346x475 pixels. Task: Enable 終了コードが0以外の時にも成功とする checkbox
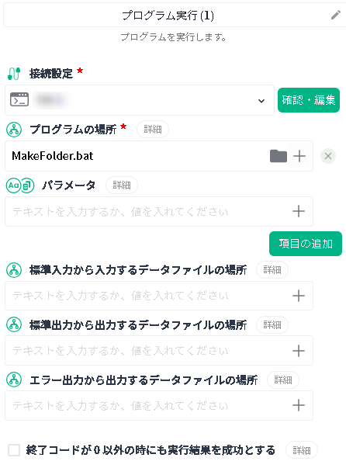coord(14,450)
